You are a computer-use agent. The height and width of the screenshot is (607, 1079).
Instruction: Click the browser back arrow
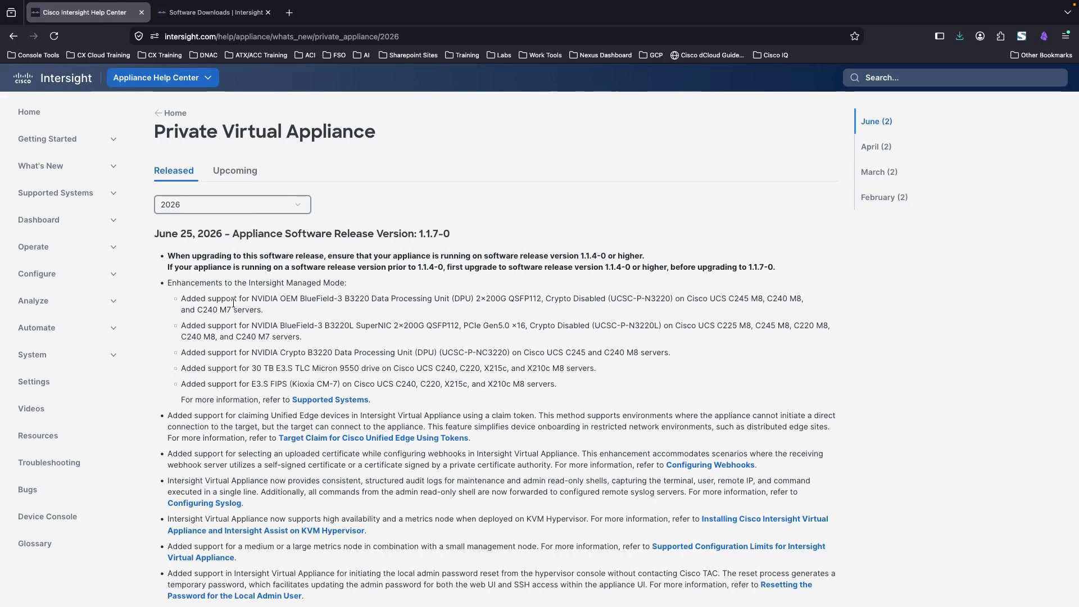pos(13,36)
